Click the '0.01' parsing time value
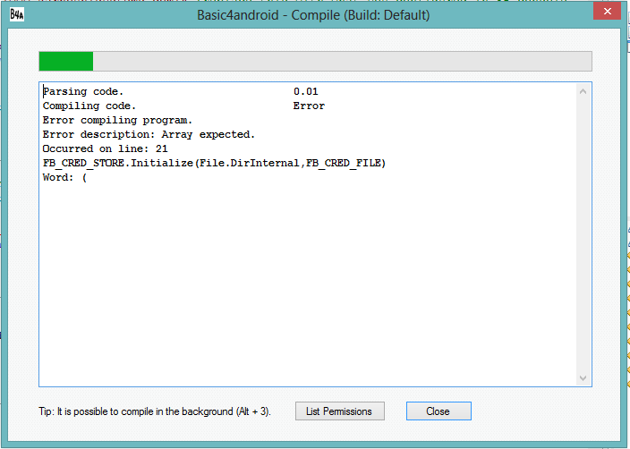The width and height of the screenshot is (630, 449). [x=306, y=91]
